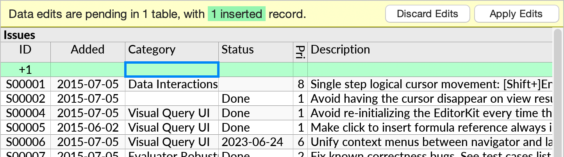Click the 2023-06-24 status cell
The width and height of the screenshot is (564, 157).
256,142
